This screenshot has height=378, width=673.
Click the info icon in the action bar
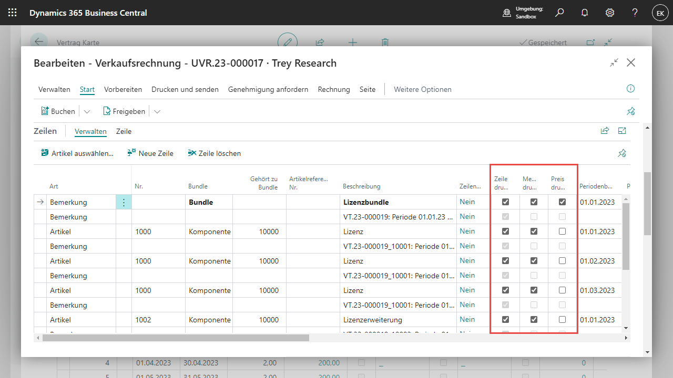(x=631, y=89)
